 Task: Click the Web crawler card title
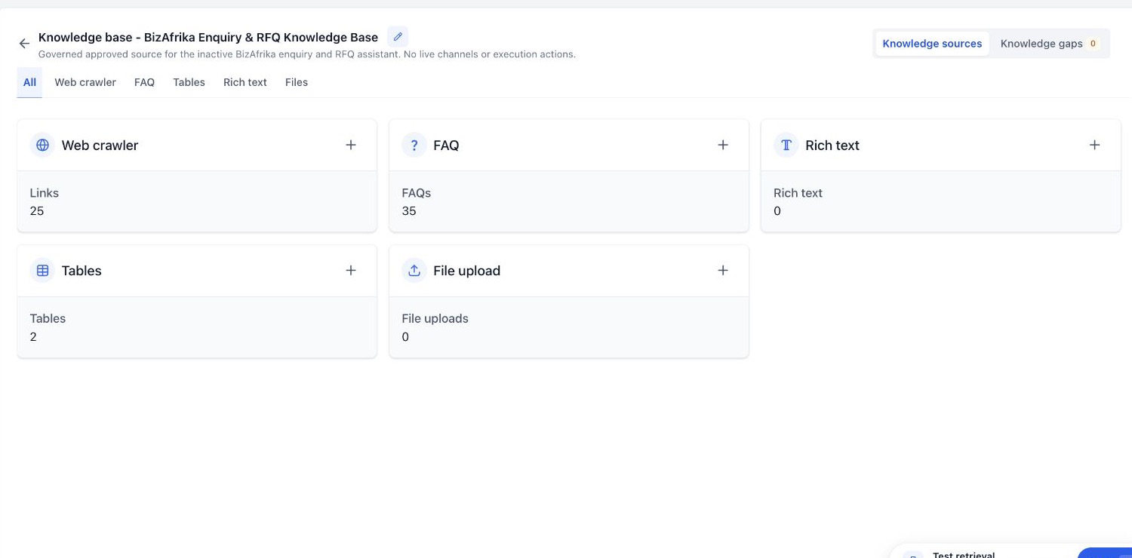click(100, 146)
